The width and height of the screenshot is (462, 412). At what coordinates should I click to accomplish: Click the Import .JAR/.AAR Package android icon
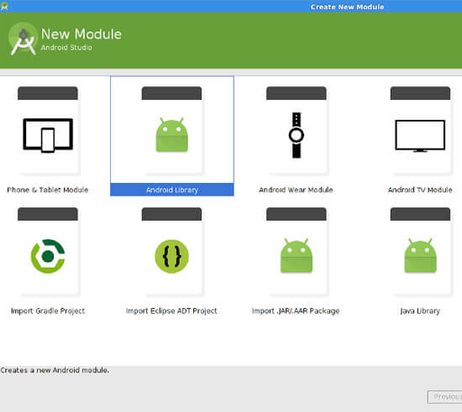pos(297,255)
